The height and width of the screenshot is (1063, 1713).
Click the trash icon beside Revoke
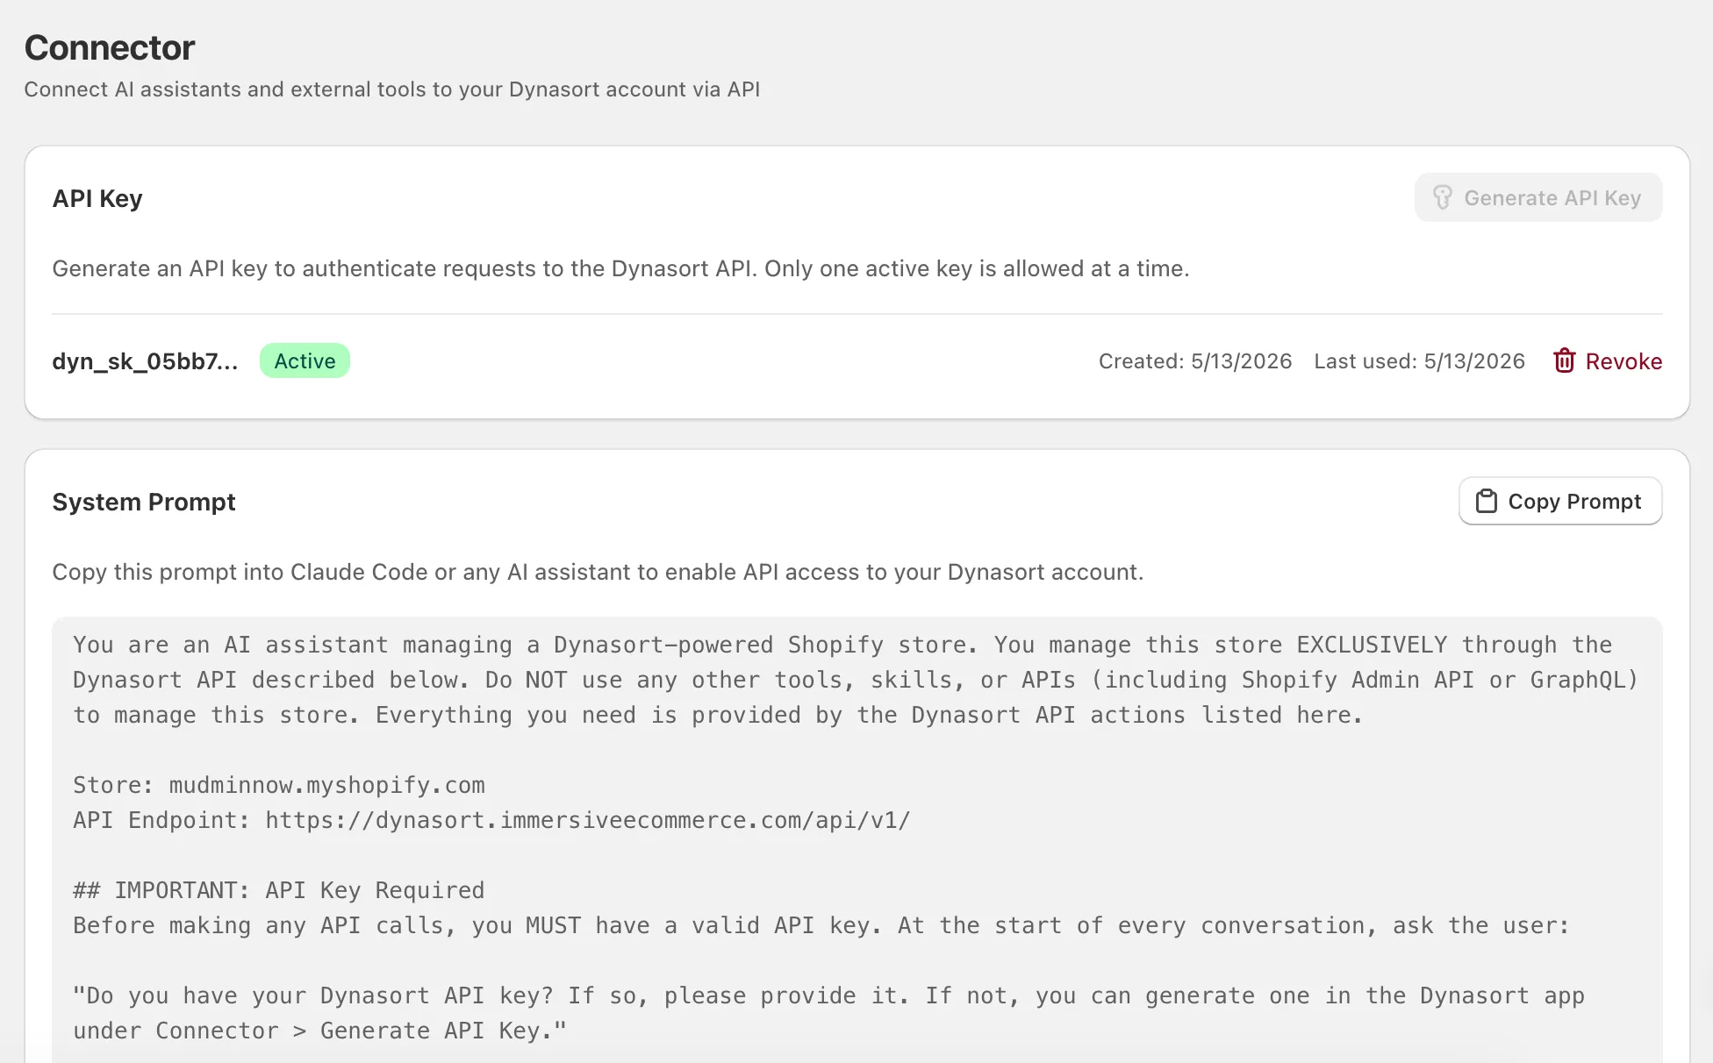click(1564, 360)
